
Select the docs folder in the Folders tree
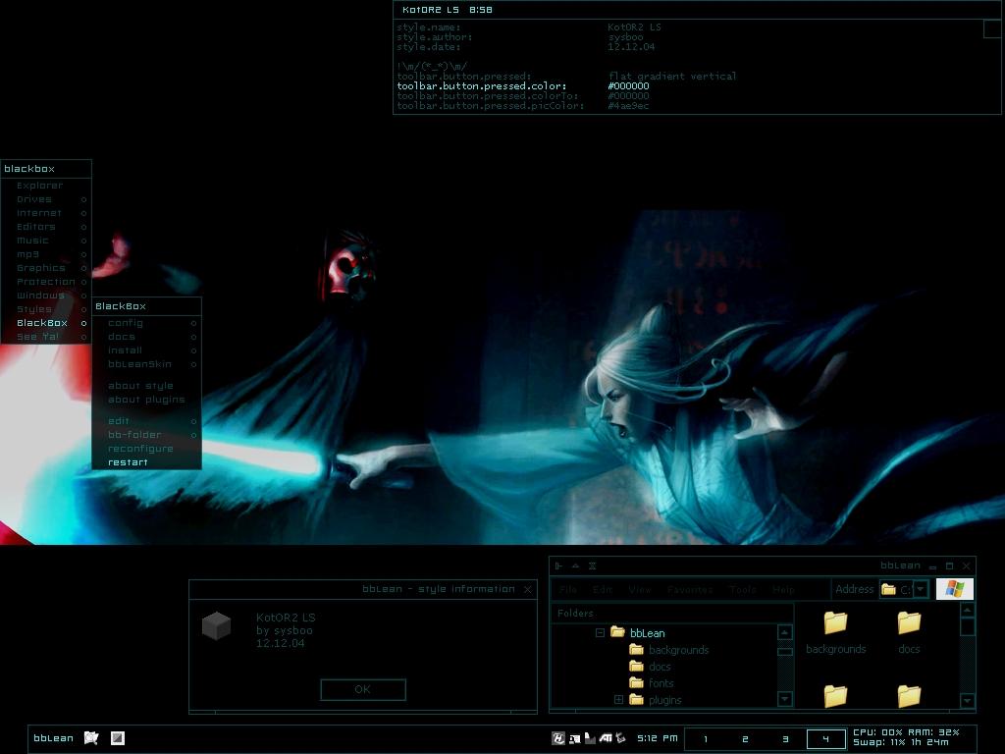[660, 667]
